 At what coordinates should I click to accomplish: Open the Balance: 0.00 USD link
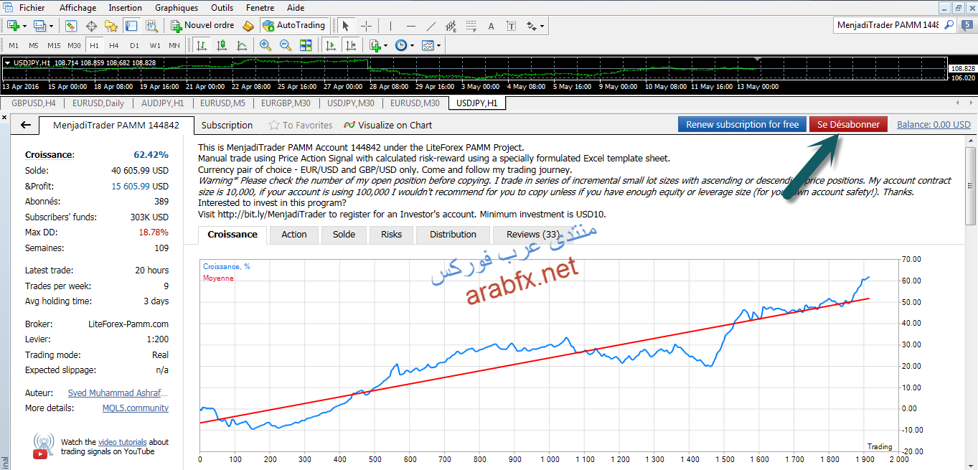pos(934,125)
